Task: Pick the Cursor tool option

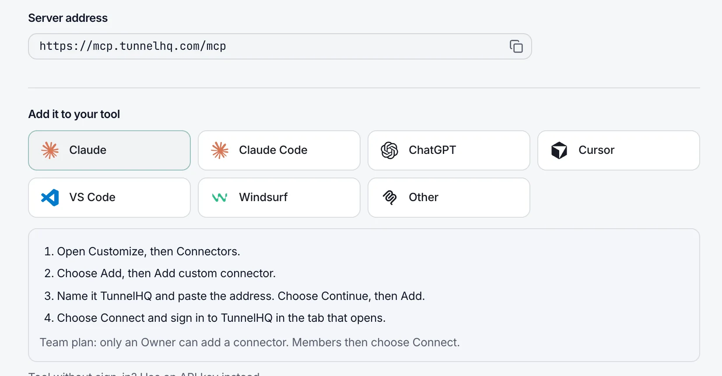Action: pos(619,150)
